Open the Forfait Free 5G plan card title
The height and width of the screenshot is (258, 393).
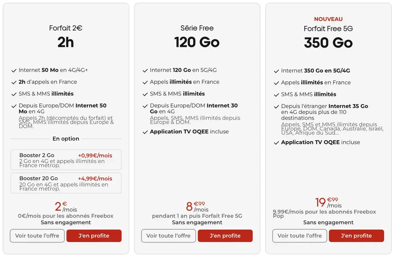pos(328,29)
